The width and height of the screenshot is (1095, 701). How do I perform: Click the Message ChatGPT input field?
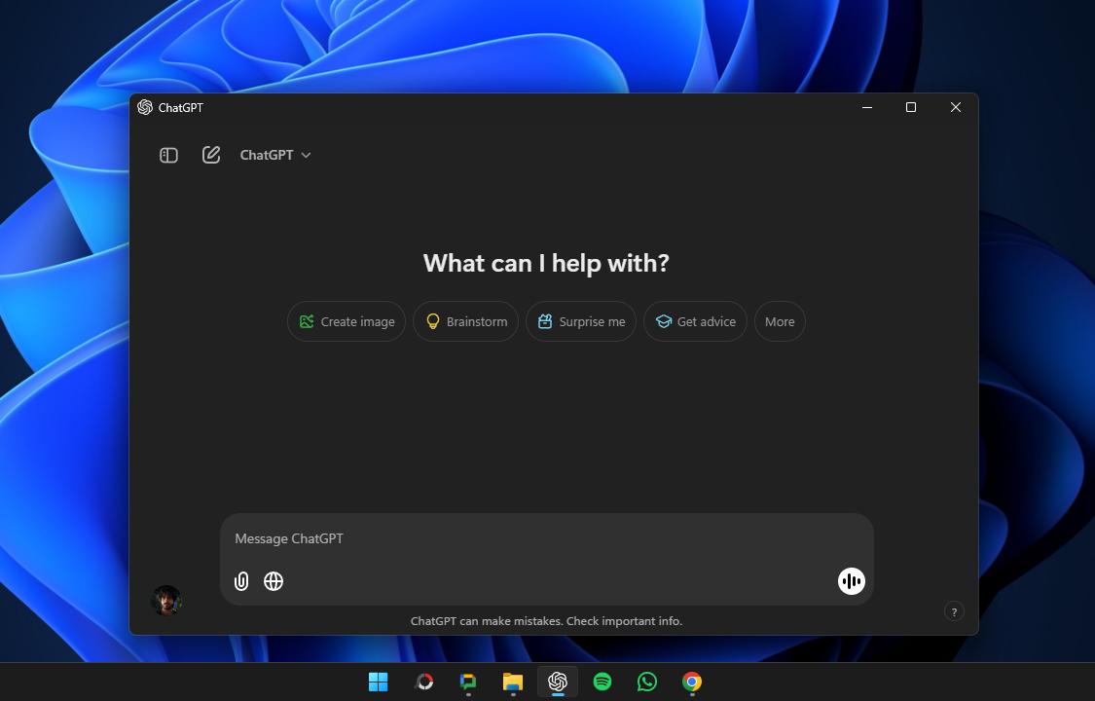tap(545, 538)
